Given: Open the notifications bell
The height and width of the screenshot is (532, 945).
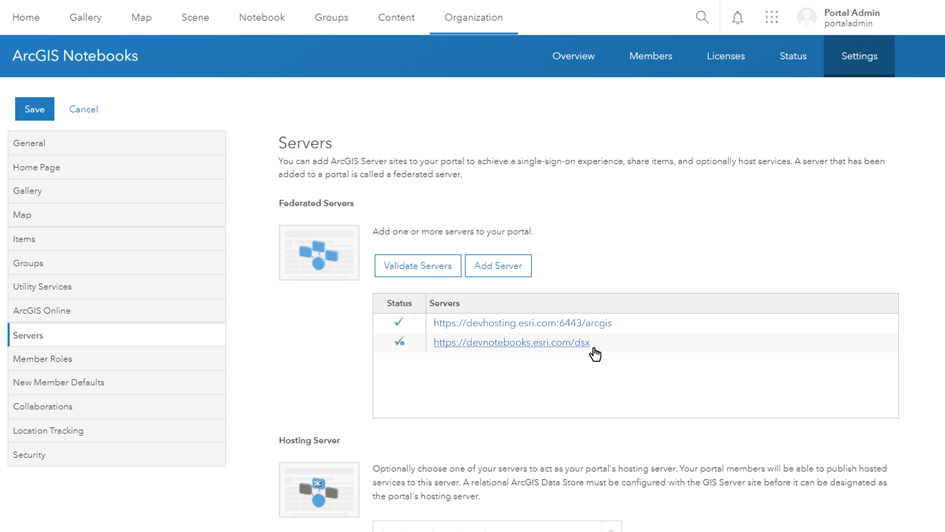Looking at the screenshot, I should (x=737, y=17).
